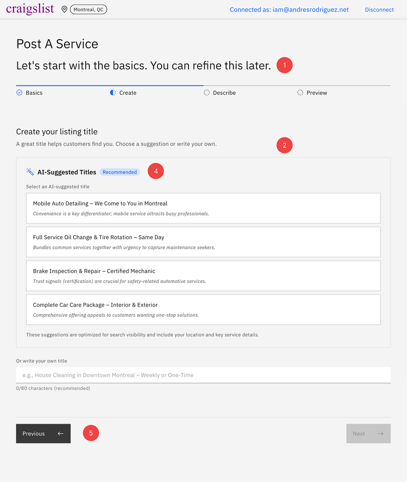Choose Complete Car Care Package suggestion
The width and height of the screenshot is (407, 482).
[x=203, y=310]
